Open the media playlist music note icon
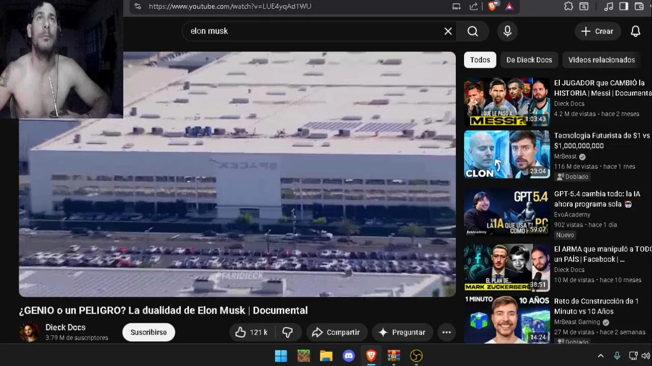The width and height of the screenshot is (652, 366). (x=608, y=6)
